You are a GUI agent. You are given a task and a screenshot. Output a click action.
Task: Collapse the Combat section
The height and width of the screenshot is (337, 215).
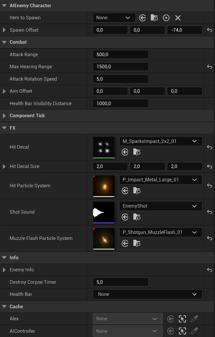pyautogui.click(x=4, y=42)
